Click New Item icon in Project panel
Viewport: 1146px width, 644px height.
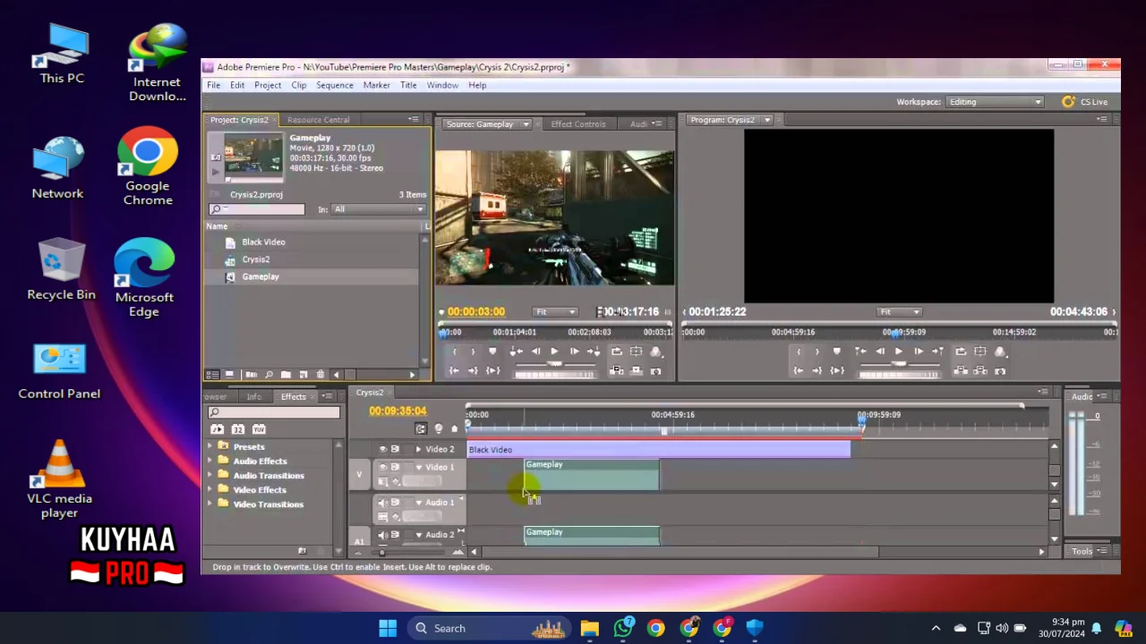pos(303,375)
